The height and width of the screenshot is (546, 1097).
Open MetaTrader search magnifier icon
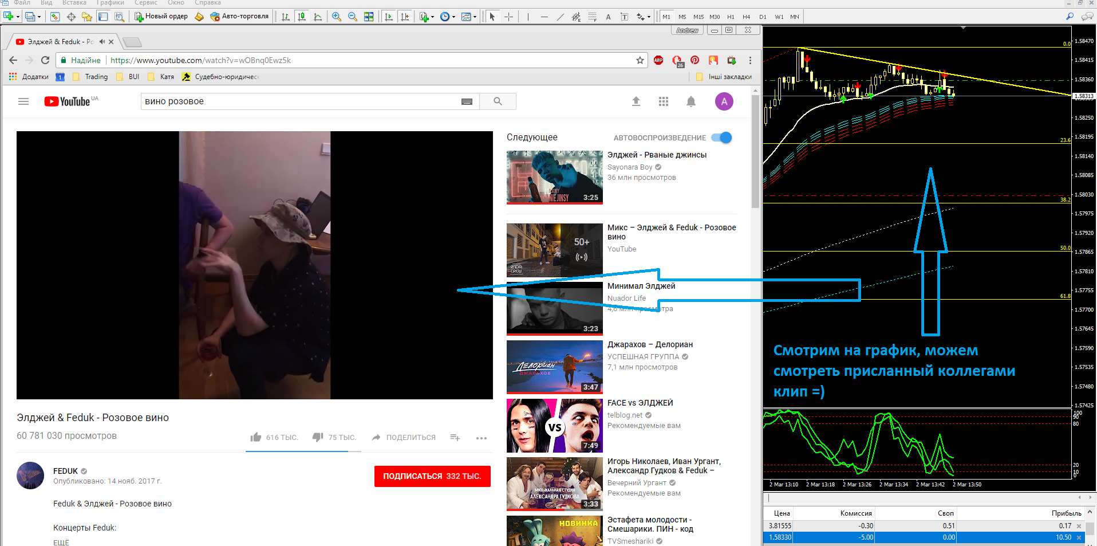[x=1070, y=17]
